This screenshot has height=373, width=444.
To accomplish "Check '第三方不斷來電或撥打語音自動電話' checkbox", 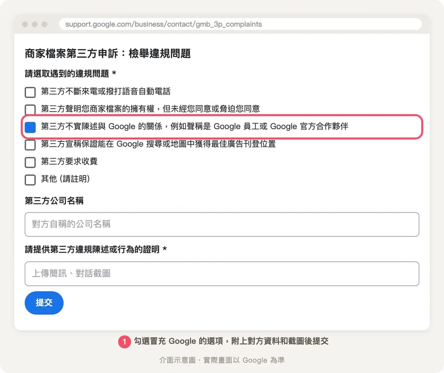I will pyautogui.click(x=30, y=92).
